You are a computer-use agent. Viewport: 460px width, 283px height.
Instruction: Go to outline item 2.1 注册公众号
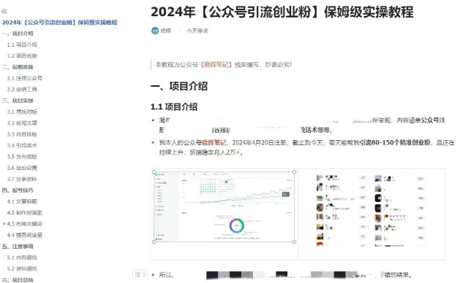click(25, 78)
